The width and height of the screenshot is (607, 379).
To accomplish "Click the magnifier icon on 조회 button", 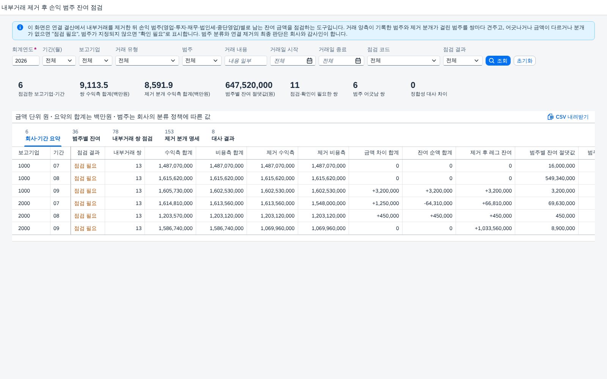I will coord(492,61).
